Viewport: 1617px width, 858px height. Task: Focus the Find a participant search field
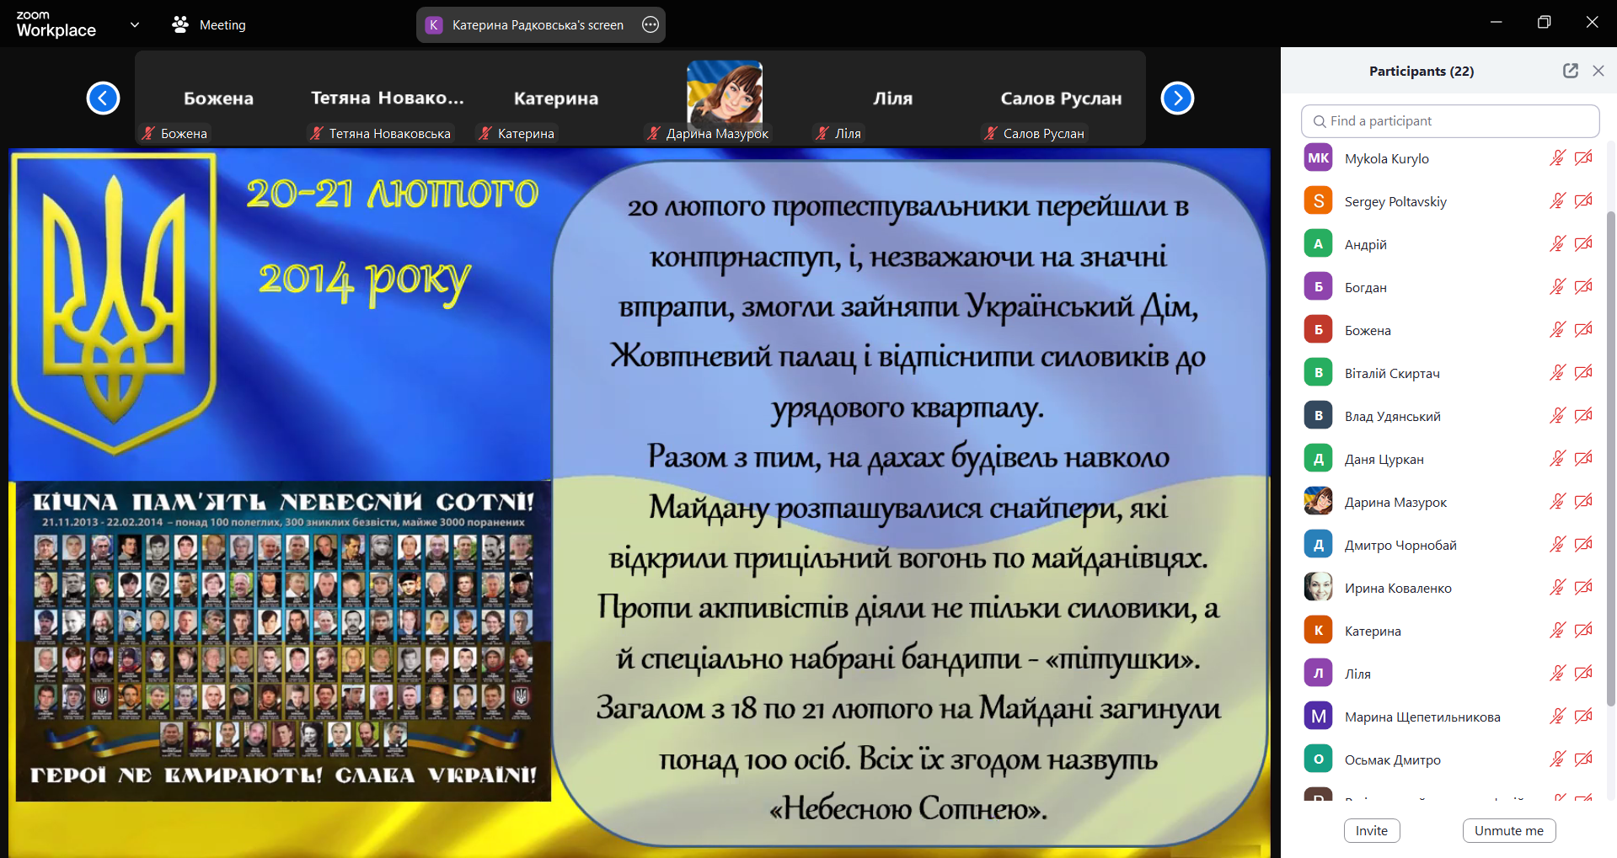(1449, 121)
